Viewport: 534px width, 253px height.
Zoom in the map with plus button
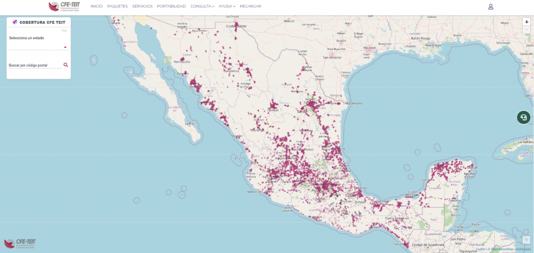coord(527,22)
